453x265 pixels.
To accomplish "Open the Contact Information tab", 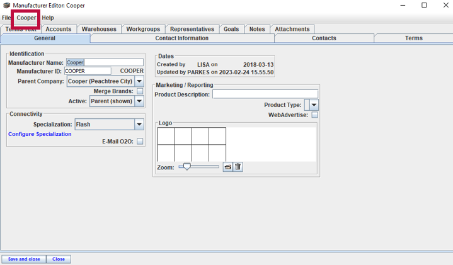I will [181, 38].
